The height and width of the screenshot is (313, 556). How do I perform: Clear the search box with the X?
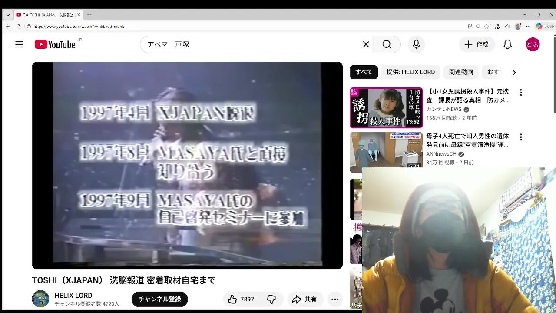(x=366, y=44)
